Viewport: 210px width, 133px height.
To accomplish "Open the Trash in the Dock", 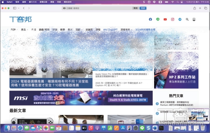I will coord(203,128).
